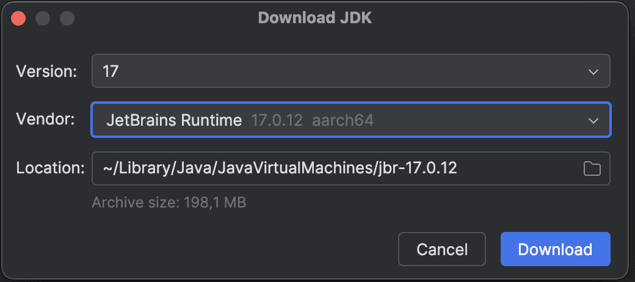The image size is (635, 282).
Task: Click the Version: label
Action: pyautogui.click(x=46, y=71)
